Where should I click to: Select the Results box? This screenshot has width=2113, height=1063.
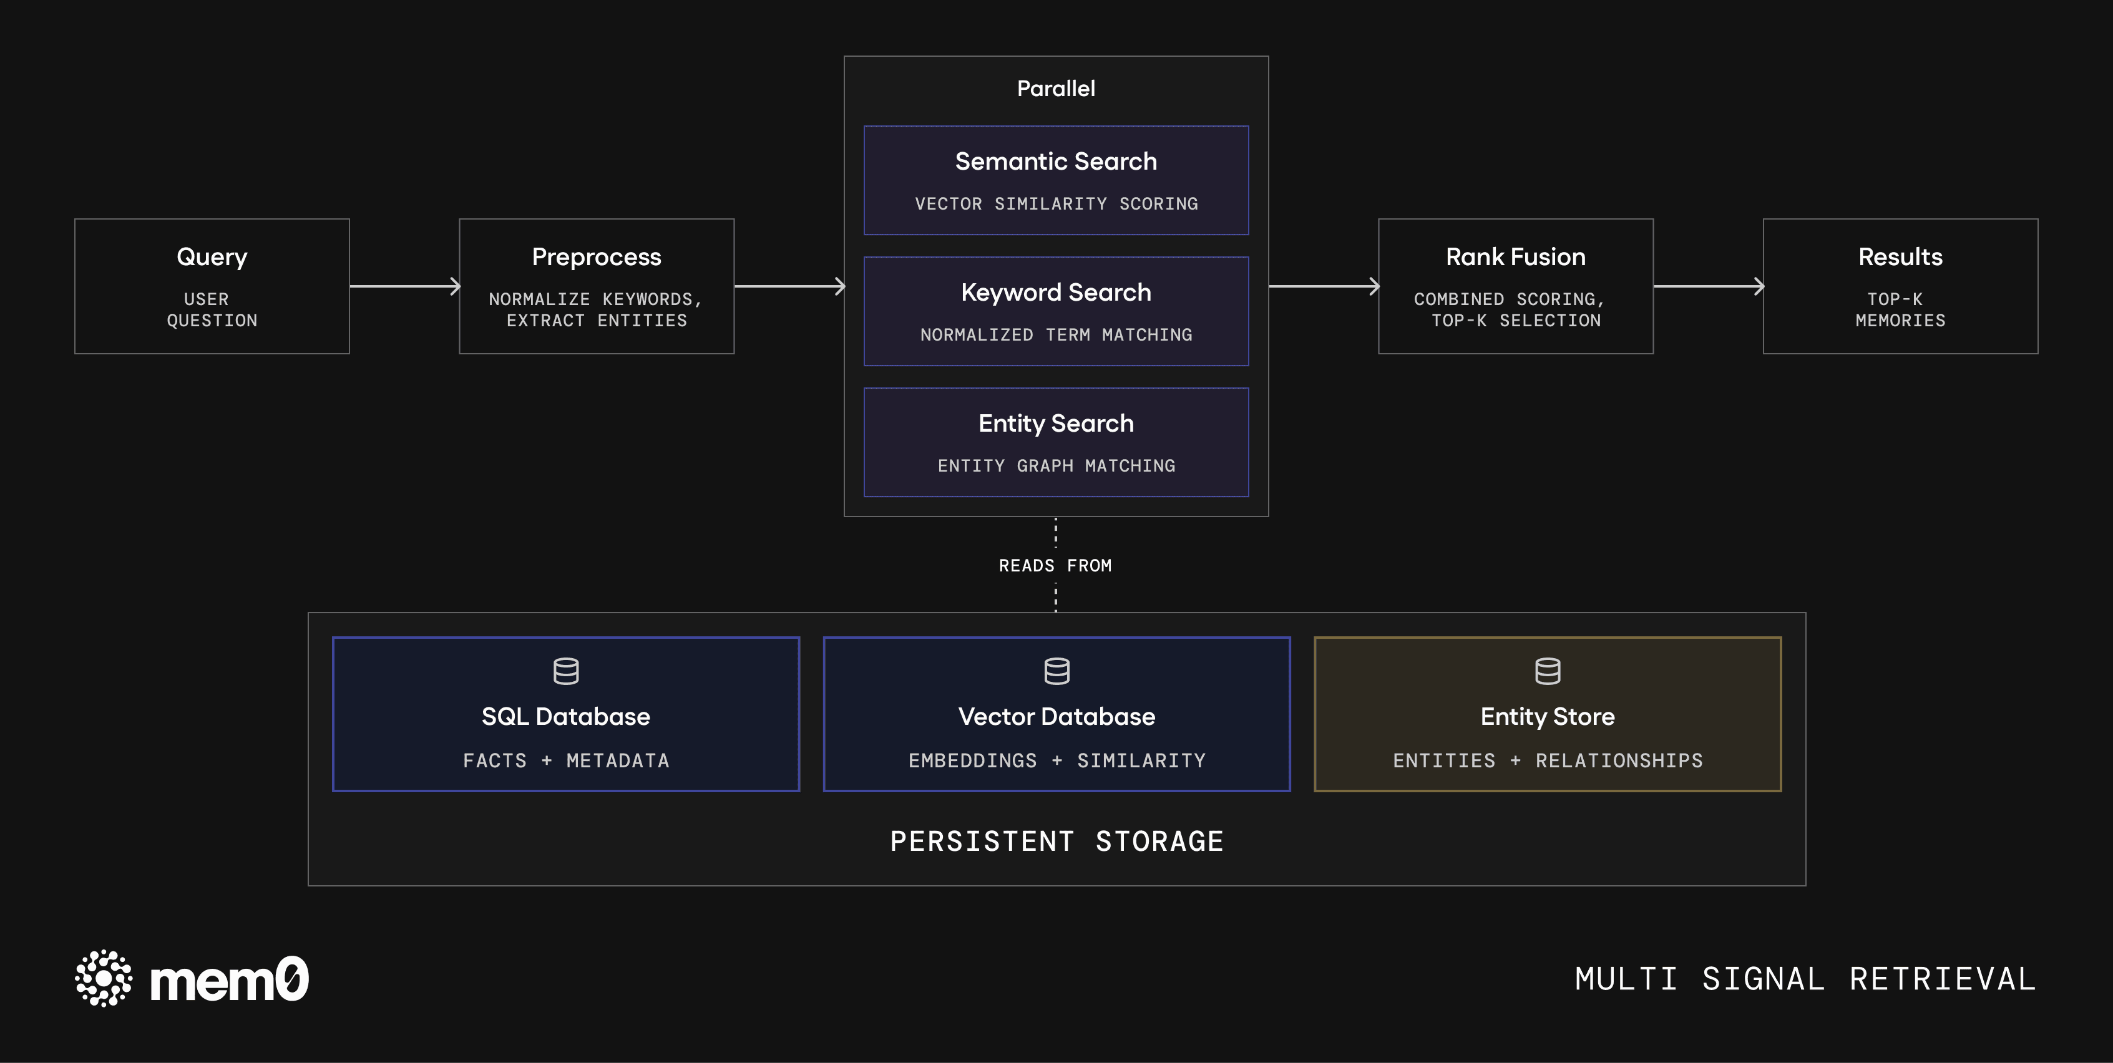(x=1900, y=286)
